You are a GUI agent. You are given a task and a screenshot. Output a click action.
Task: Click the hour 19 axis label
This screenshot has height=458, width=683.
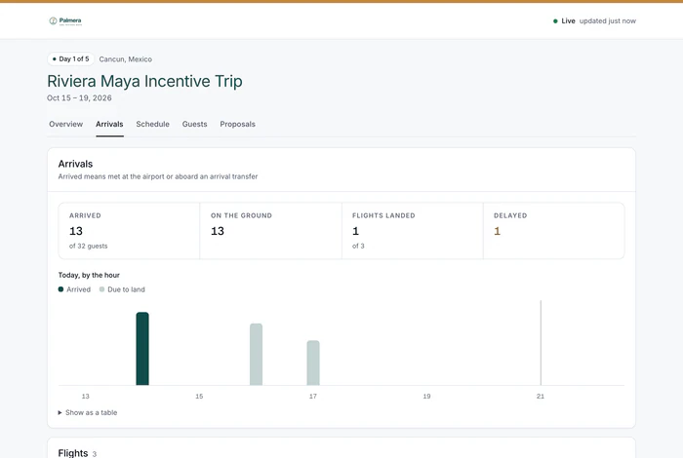[427, 397]
